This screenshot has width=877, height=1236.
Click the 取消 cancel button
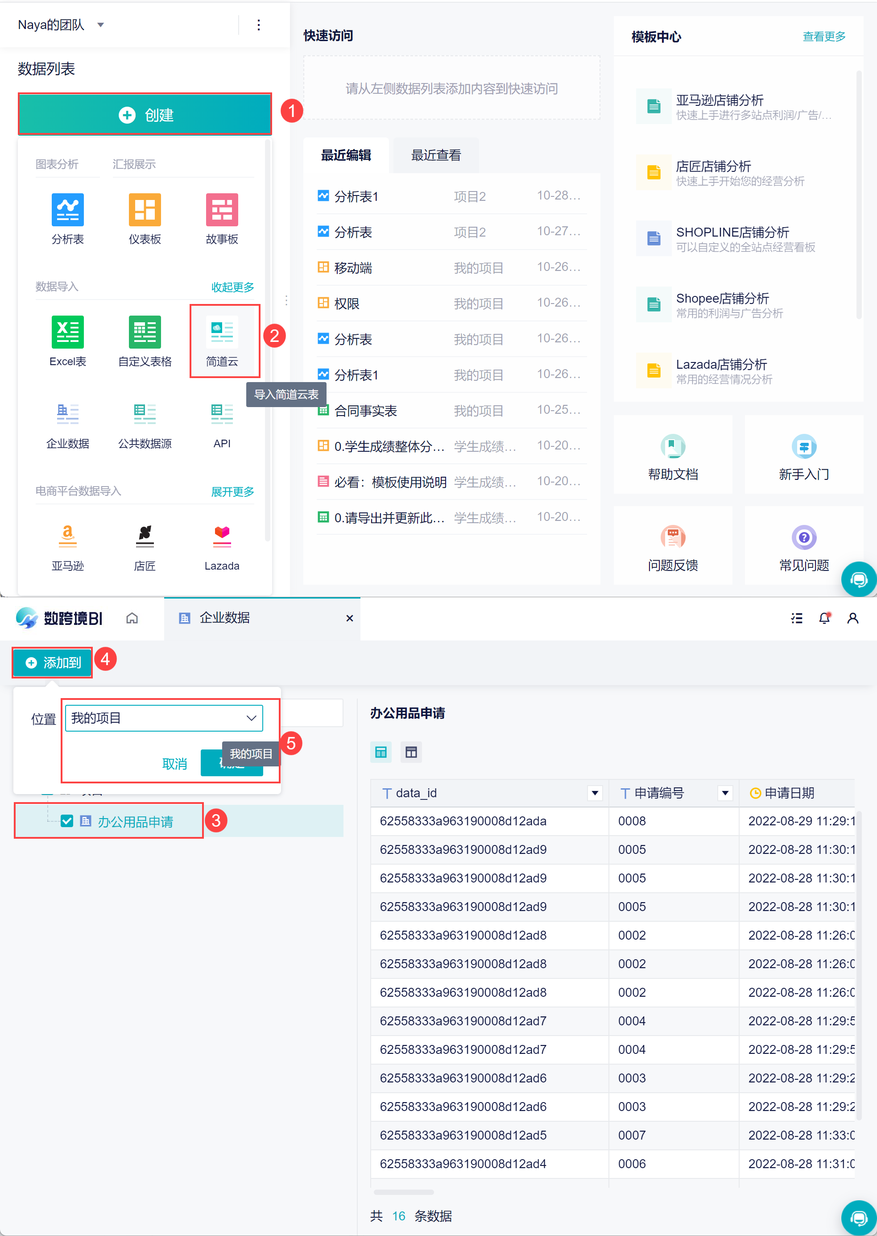(174, 763)
